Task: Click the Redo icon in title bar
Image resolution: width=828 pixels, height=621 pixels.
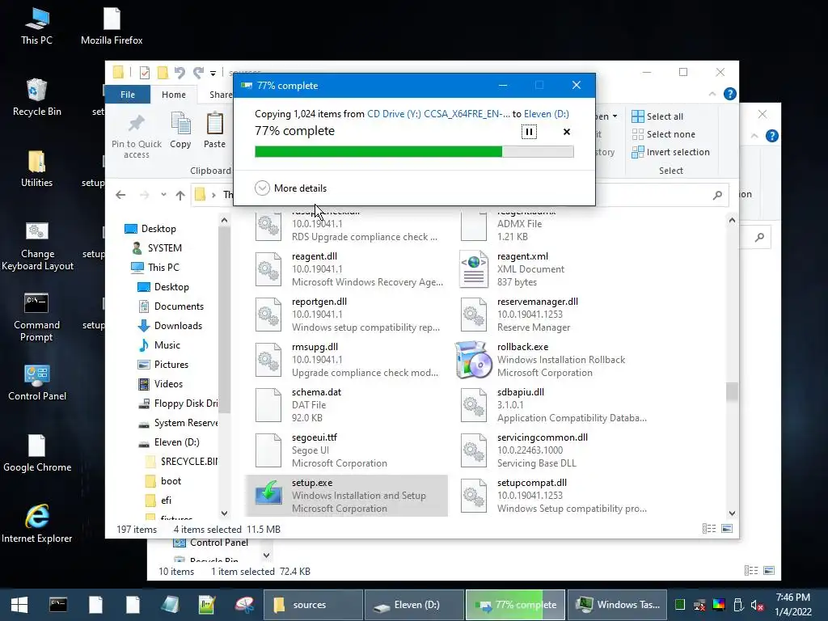Action: coord(198,72)
